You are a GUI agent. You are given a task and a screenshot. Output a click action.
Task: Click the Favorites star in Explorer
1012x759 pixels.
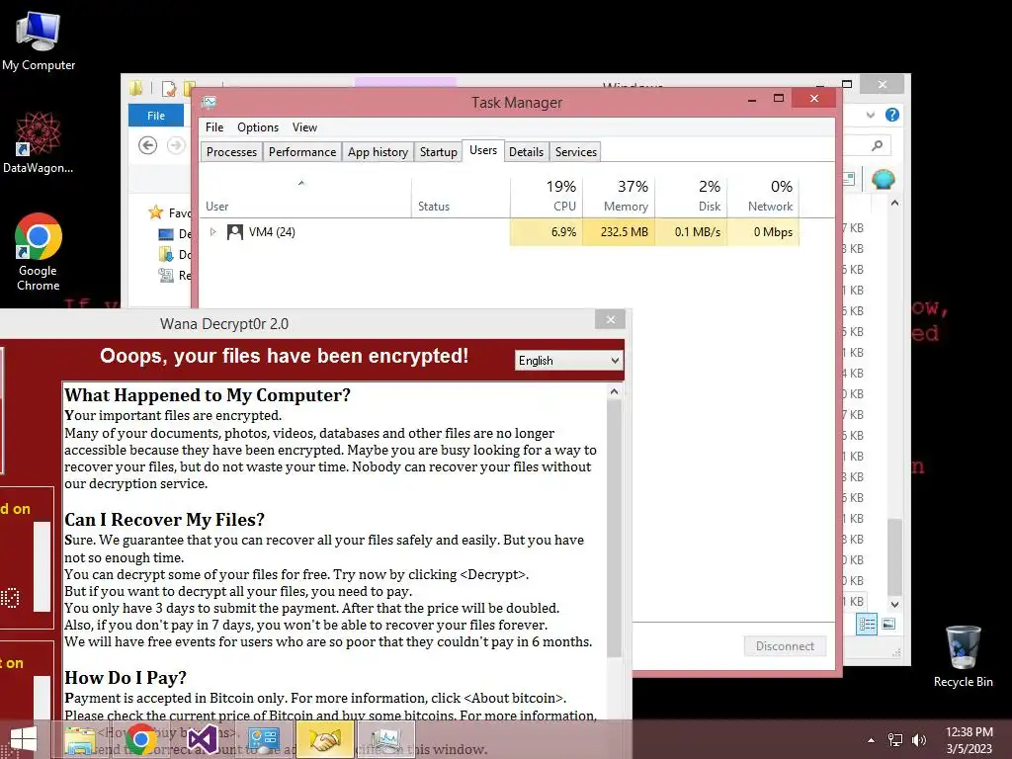pos(155,211)
